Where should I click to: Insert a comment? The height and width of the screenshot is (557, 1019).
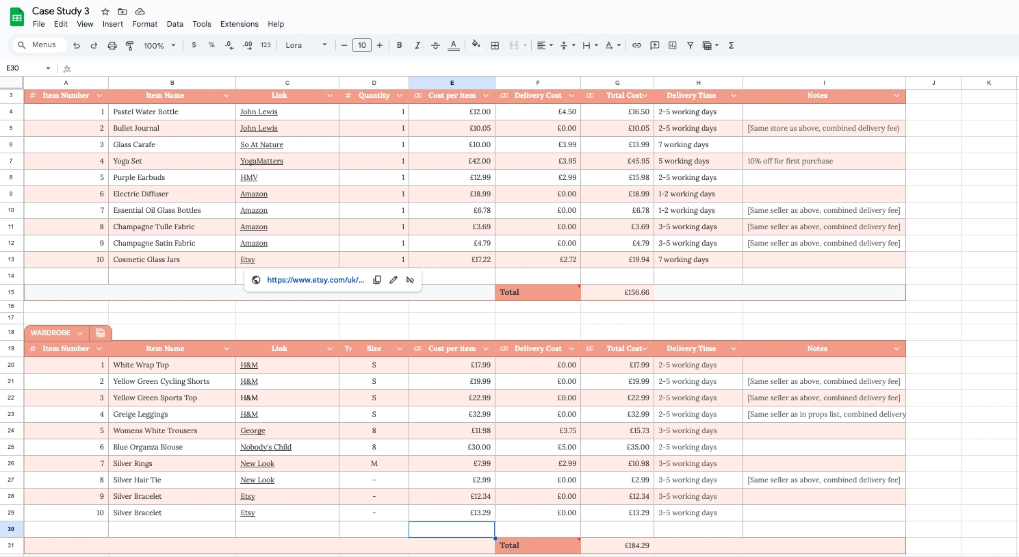pyautogui.click(x=655, y=45)
